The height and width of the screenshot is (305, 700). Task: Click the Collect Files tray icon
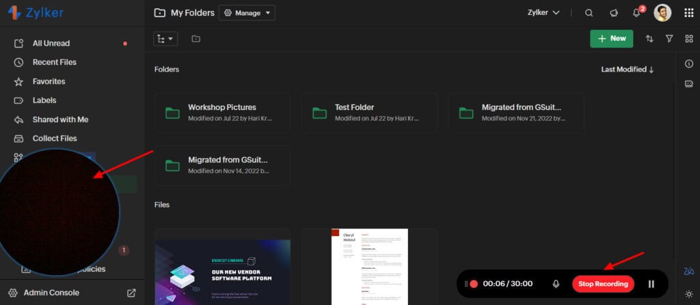(x=18, y=139)
